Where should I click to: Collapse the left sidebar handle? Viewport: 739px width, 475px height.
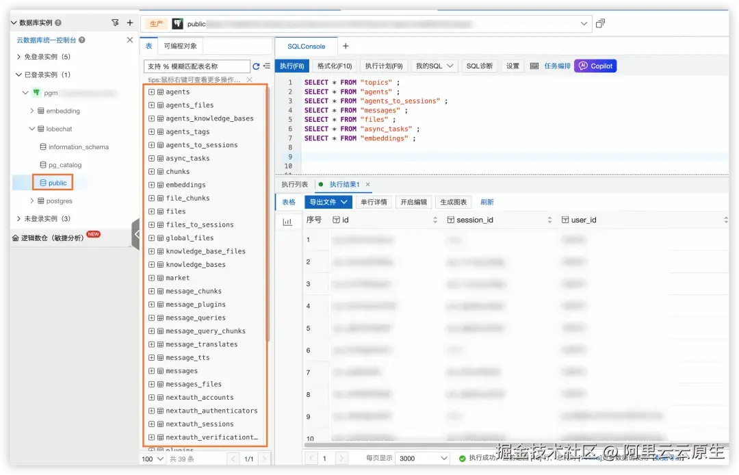tap(135, 234)
